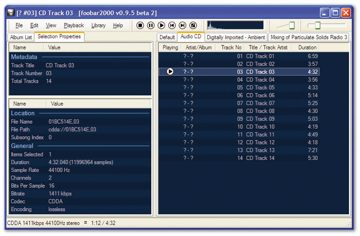Image resolution: width=360 pixels, height=236 pixels.
Task: Open Mixing of Particulate Solids Radio tab
Action: 309,37
